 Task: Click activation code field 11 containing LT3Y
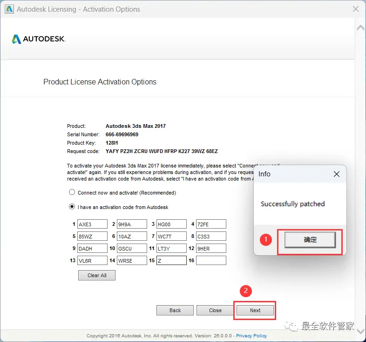tap(171, 248)
